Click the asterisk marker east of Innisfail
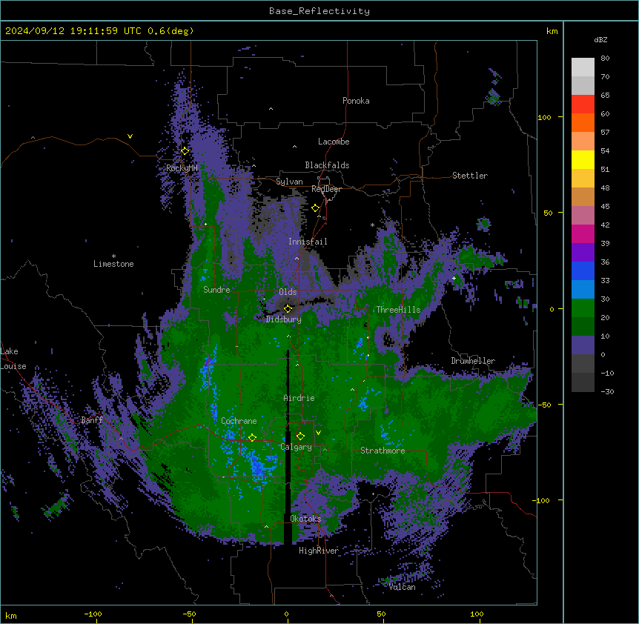The height and width of the screenshot is (624, 639). [372, 225]
